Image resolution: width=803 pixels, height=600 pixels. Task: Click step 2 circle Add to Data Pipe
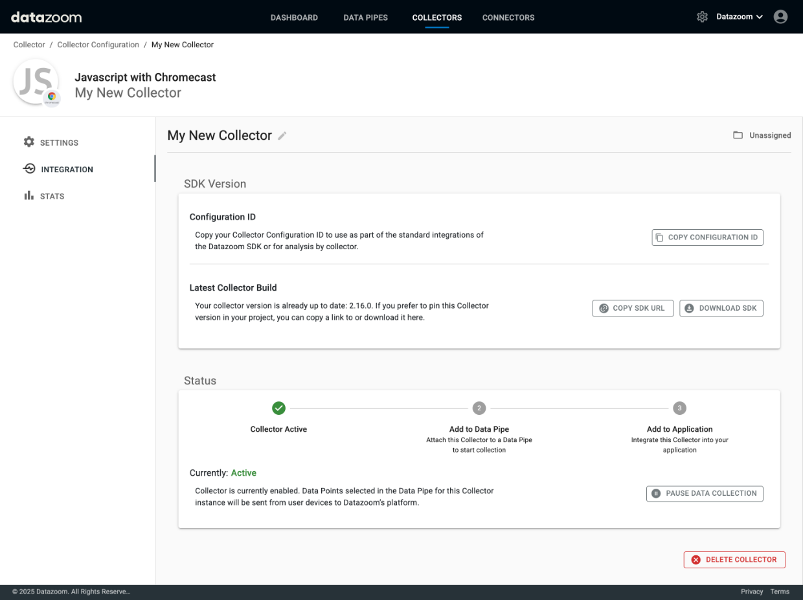pos(479,408)
